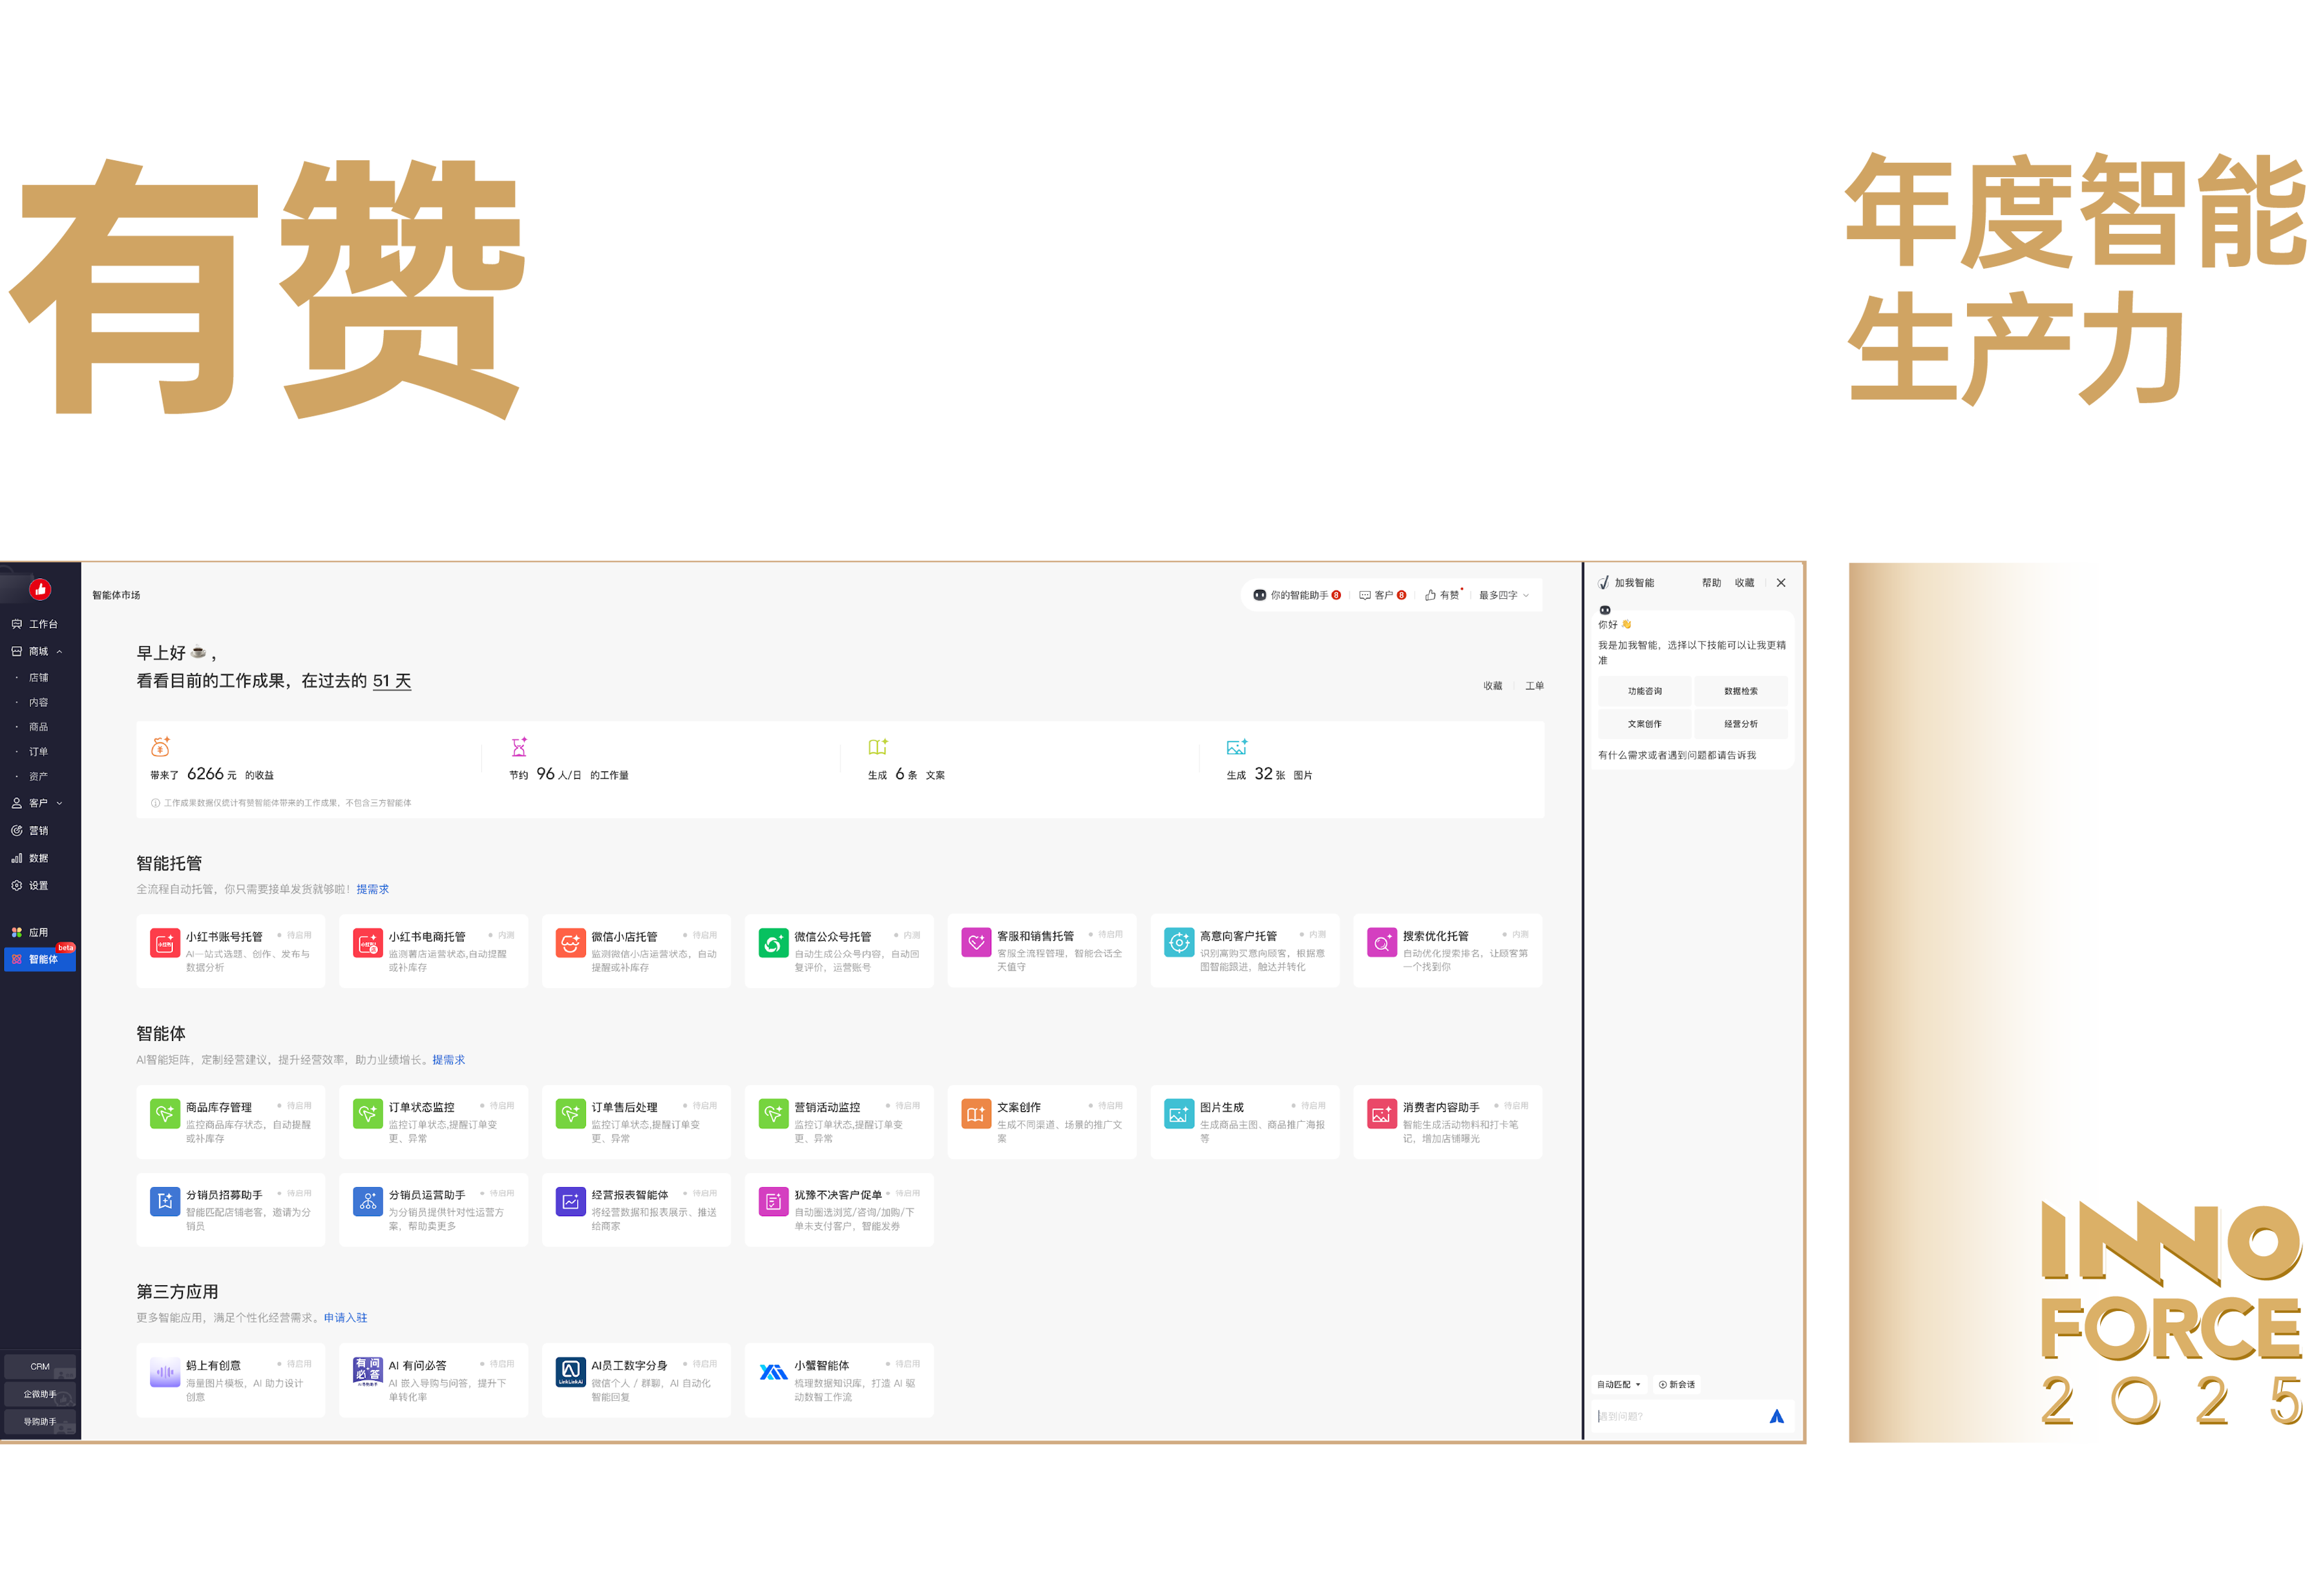This screenshot has height=1596, width=2314.
Task: Select 数据 from the sidebar
Action: 38,858
